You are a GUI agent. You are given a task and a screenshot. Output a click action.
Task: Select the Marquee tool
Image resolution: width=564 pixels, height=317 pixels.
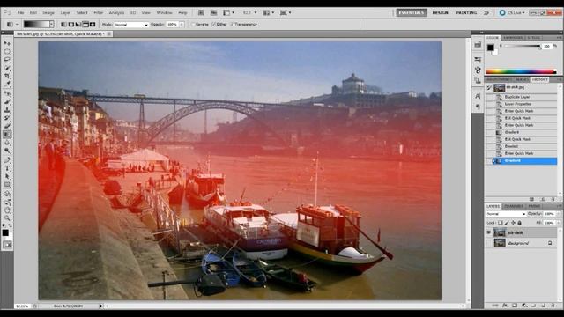point(7,51)
